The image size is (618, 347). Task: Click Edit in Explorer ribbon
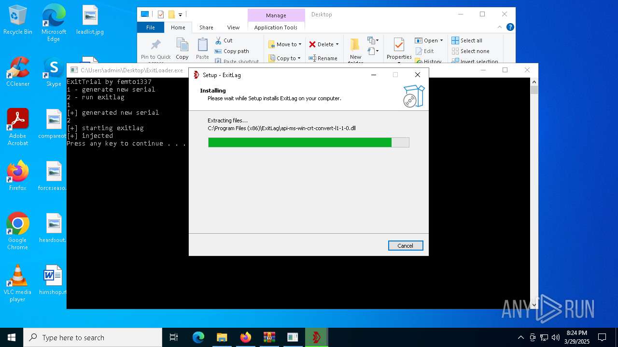point(424,51)
